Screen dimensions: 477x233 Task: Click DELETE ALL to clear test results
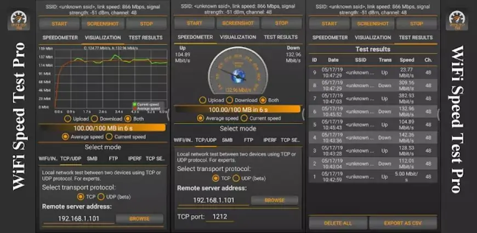(x=338, y=223)
